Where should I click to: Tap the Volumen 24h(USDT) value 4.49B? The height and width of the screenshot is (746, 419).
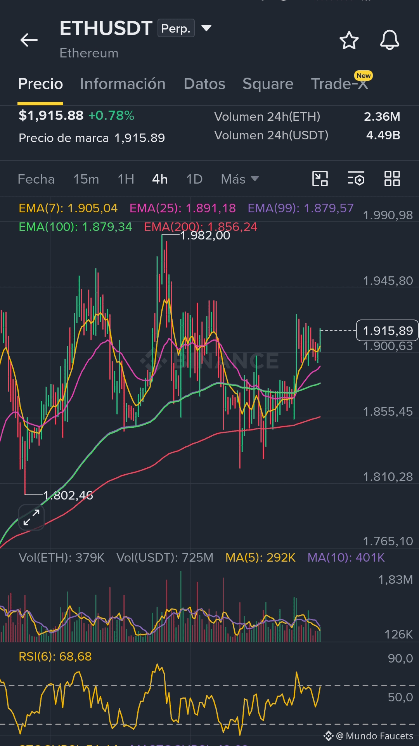click(383, 135)
